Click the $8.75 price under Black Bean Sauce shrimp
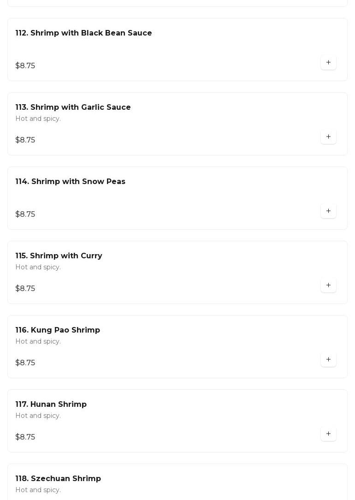The height and width of the screenshot is (500, 355). [x=25, y=66]
